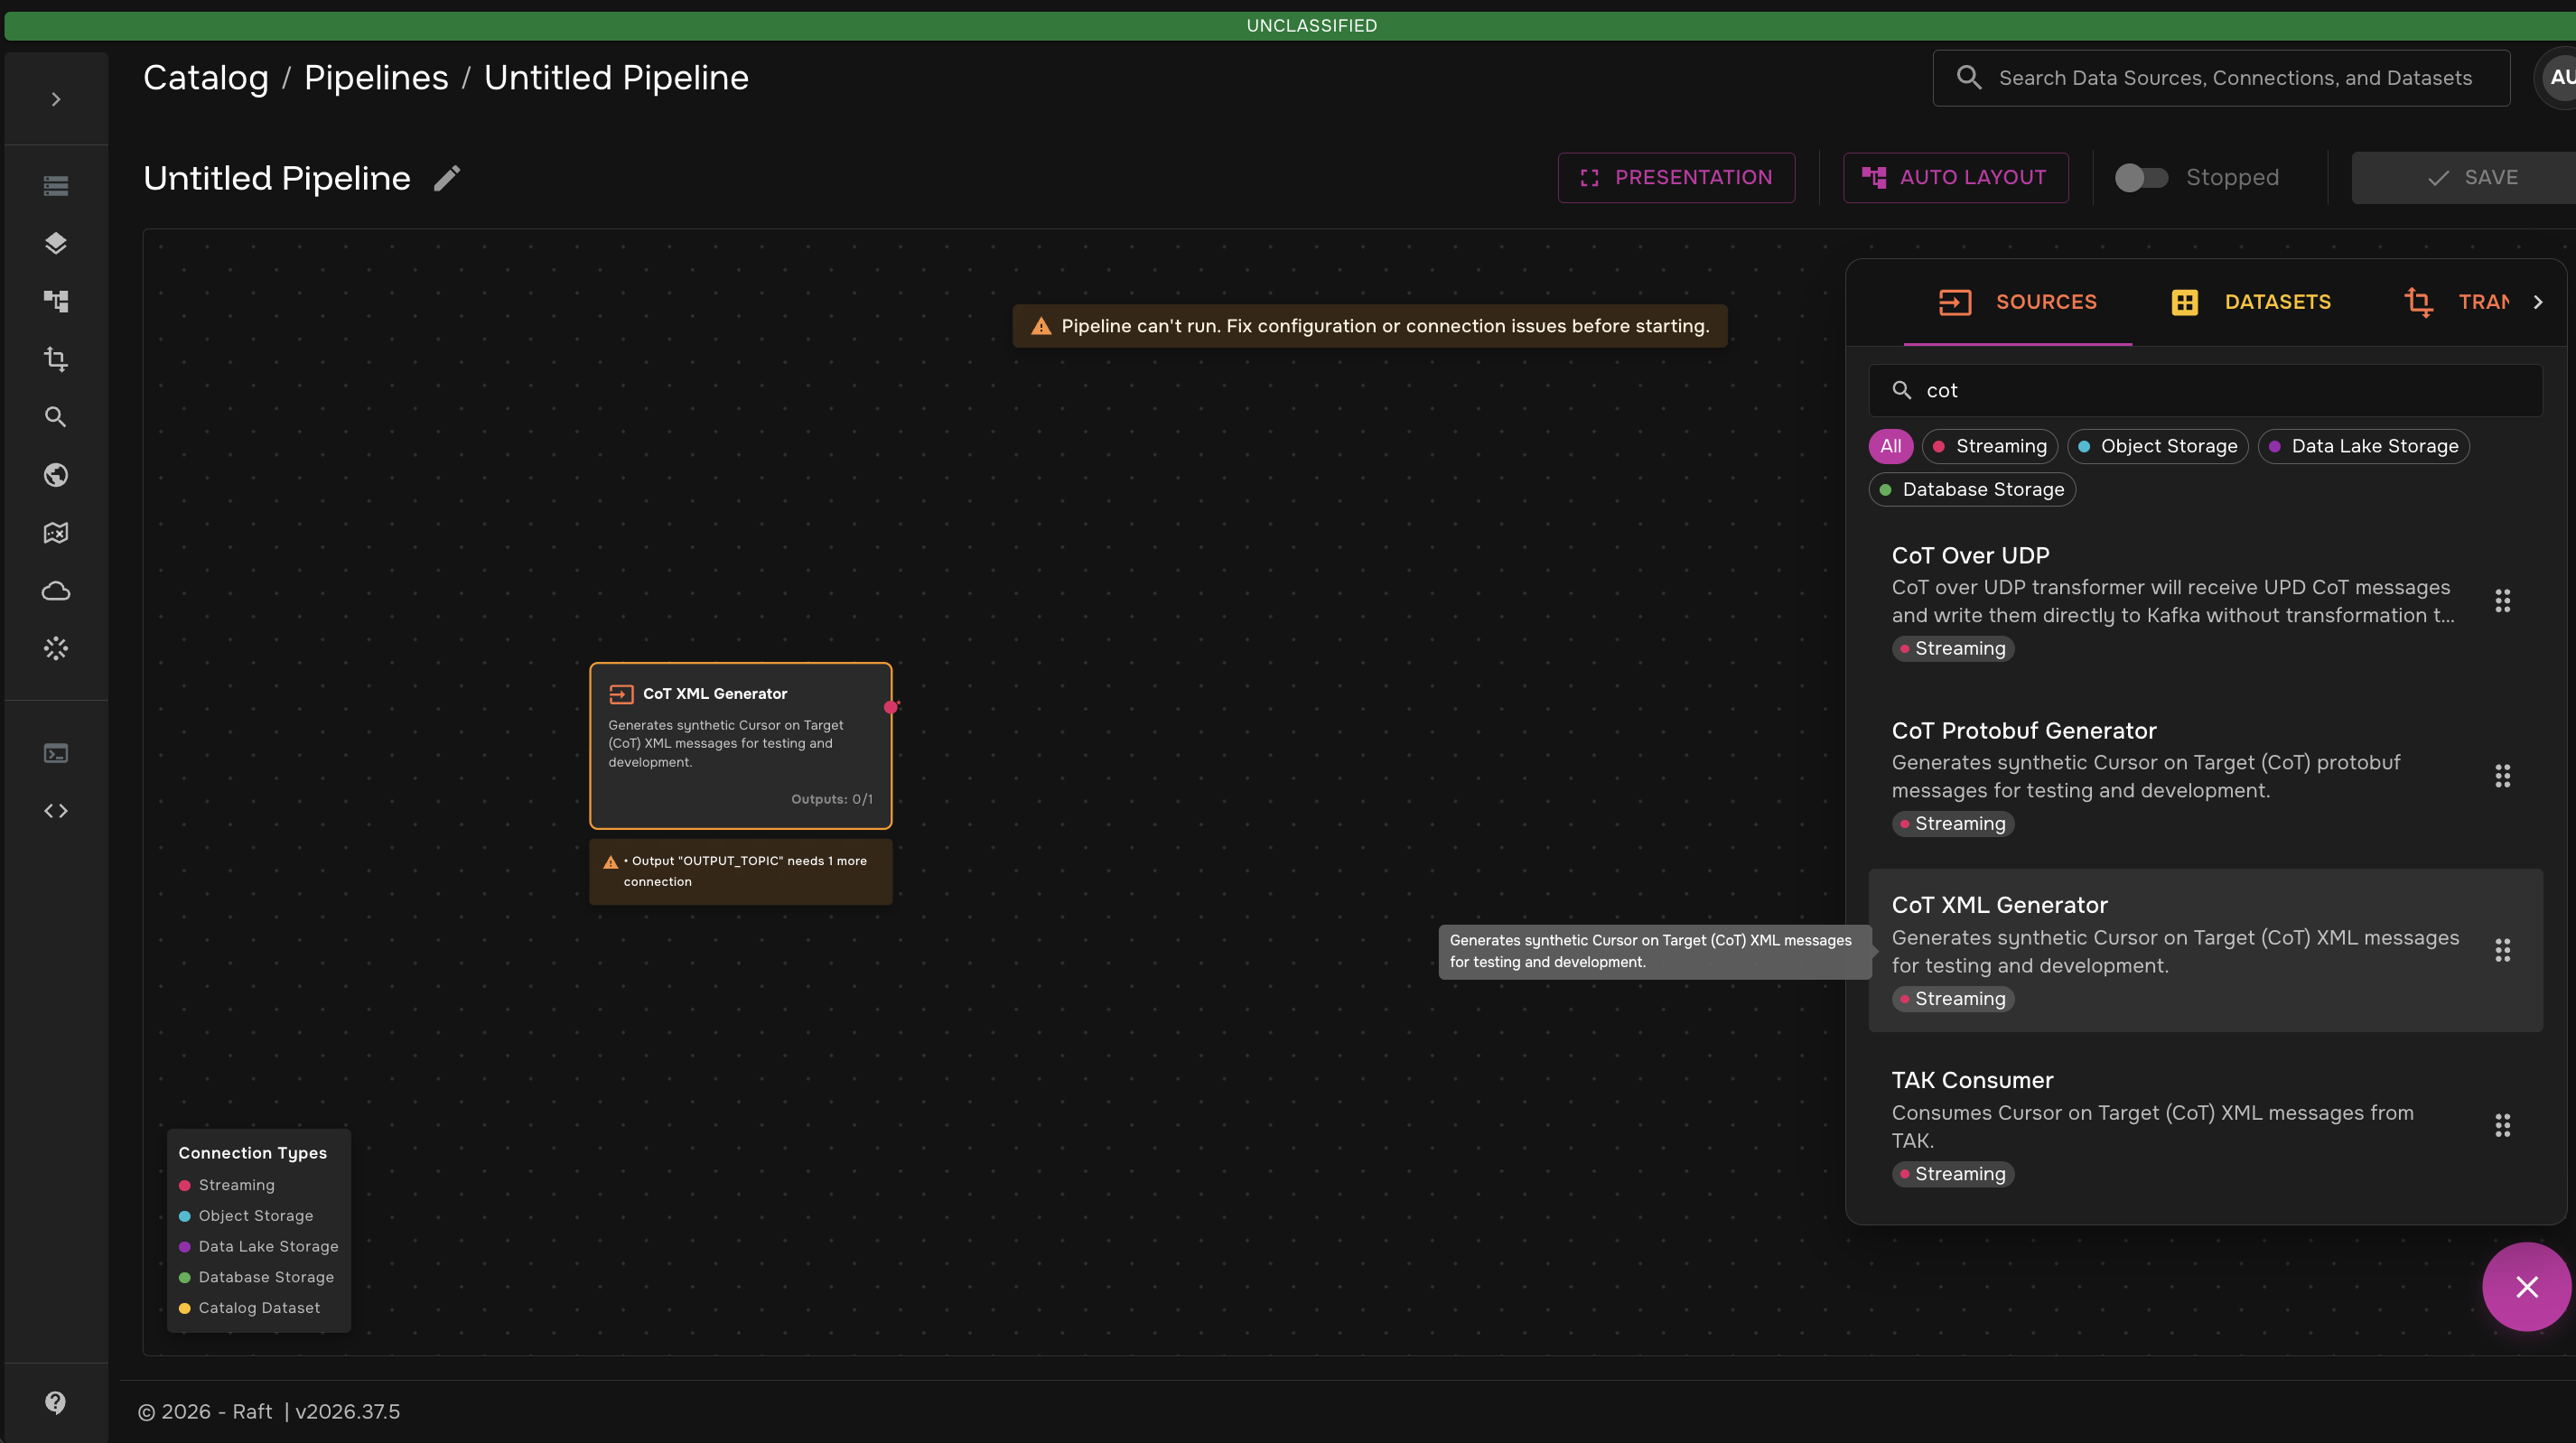The image size is (2576, 1443).
Task: Open the code brackets icon in sidebar
Action: click(56, 811)
